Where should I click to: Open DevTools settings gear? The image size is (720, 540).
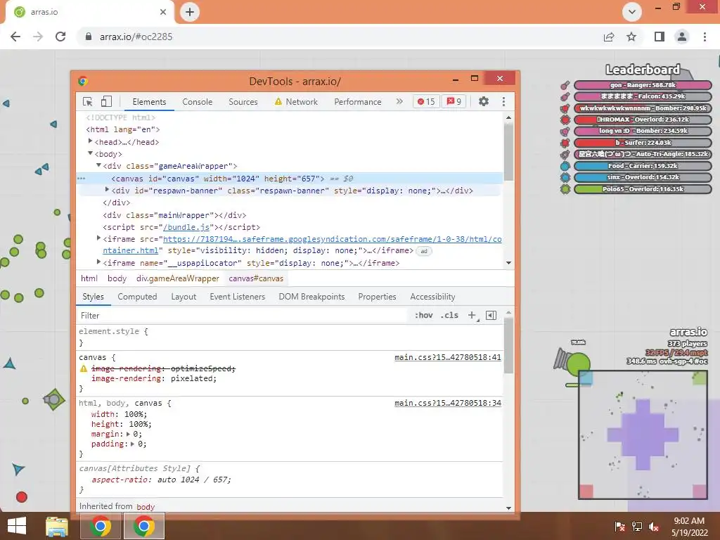tap(484, 101)
